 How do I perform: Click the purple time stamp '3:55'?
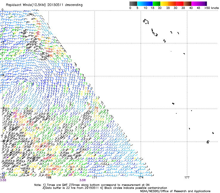click(3, 180)
